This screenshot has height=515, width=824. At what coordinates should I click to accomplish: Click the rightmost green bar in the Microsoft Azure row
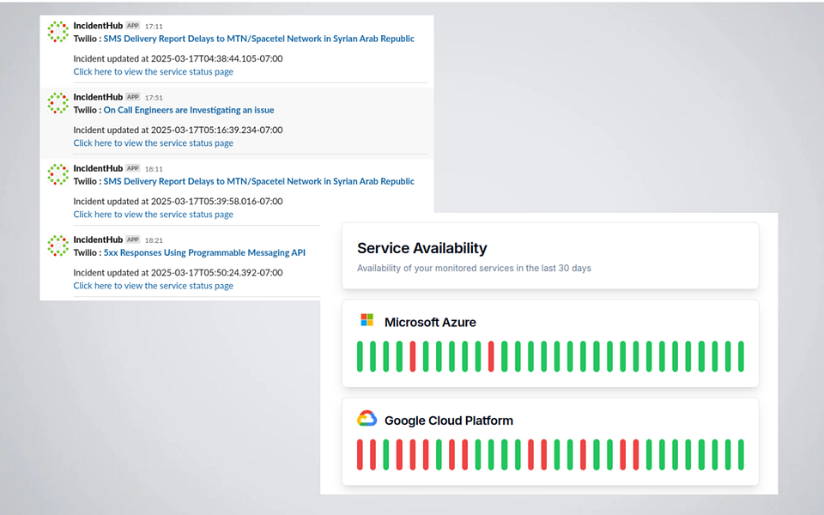pos(740,356)
